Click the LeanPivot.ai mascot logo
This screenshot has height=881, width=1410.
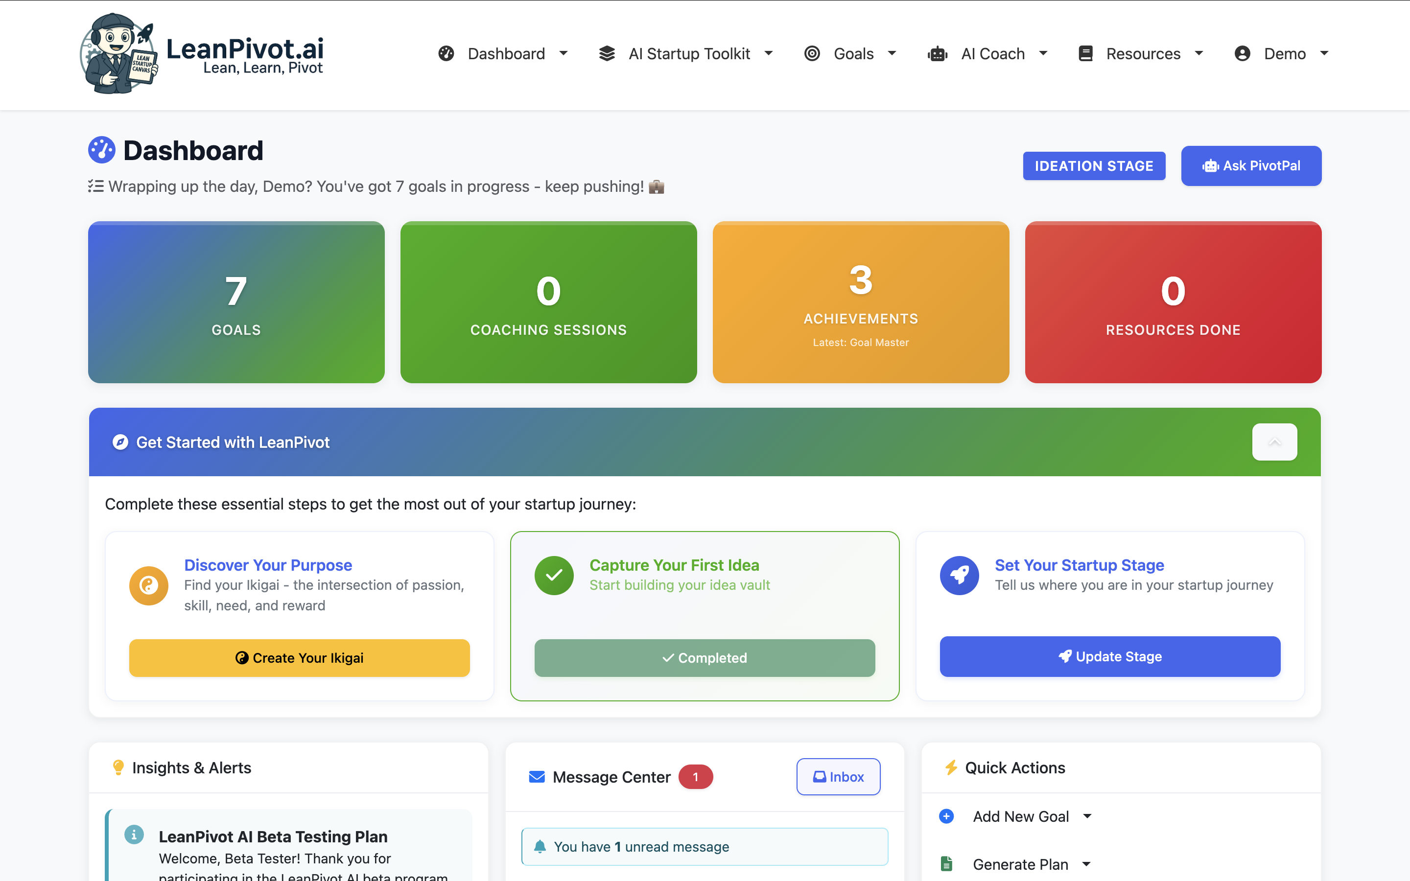coord(119,54)
